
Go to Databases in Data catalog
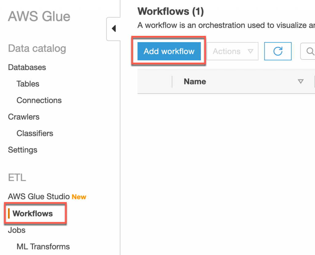[x=27, y=67]
